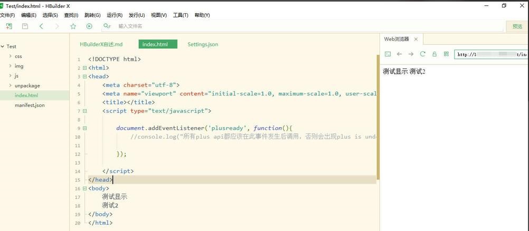The width and height of the screenshot is (529, 231).
Task: Expand the unpackage folder
Action: (x=11, y=85)
